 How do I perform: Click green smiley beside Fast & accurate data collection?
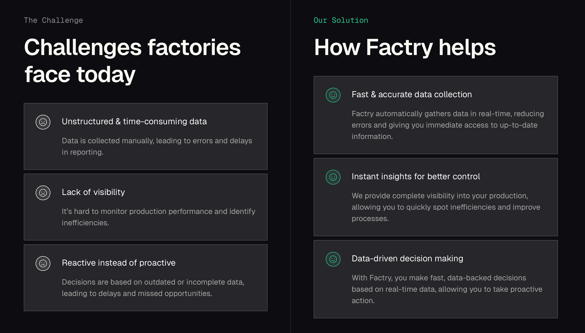pos(333,95)
